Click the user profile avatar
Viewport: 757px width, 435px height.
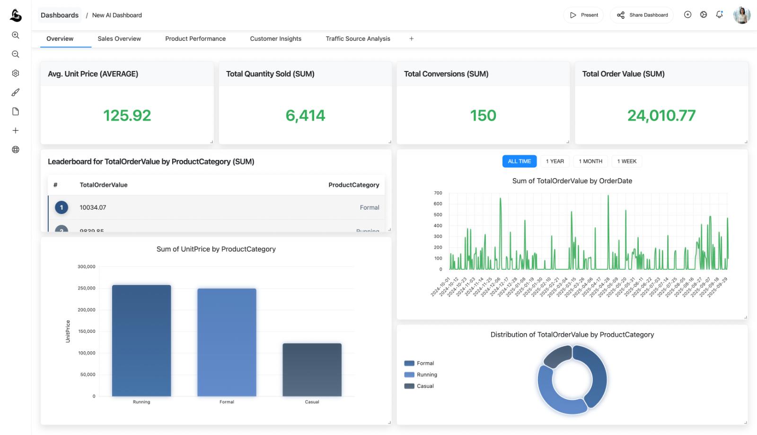741,15
